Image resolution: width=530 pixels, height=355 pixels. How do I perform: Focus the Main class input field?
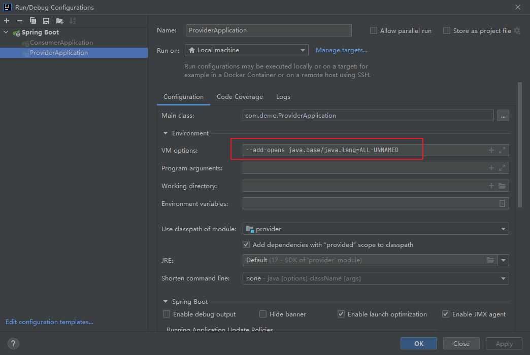tap(368, 116)
